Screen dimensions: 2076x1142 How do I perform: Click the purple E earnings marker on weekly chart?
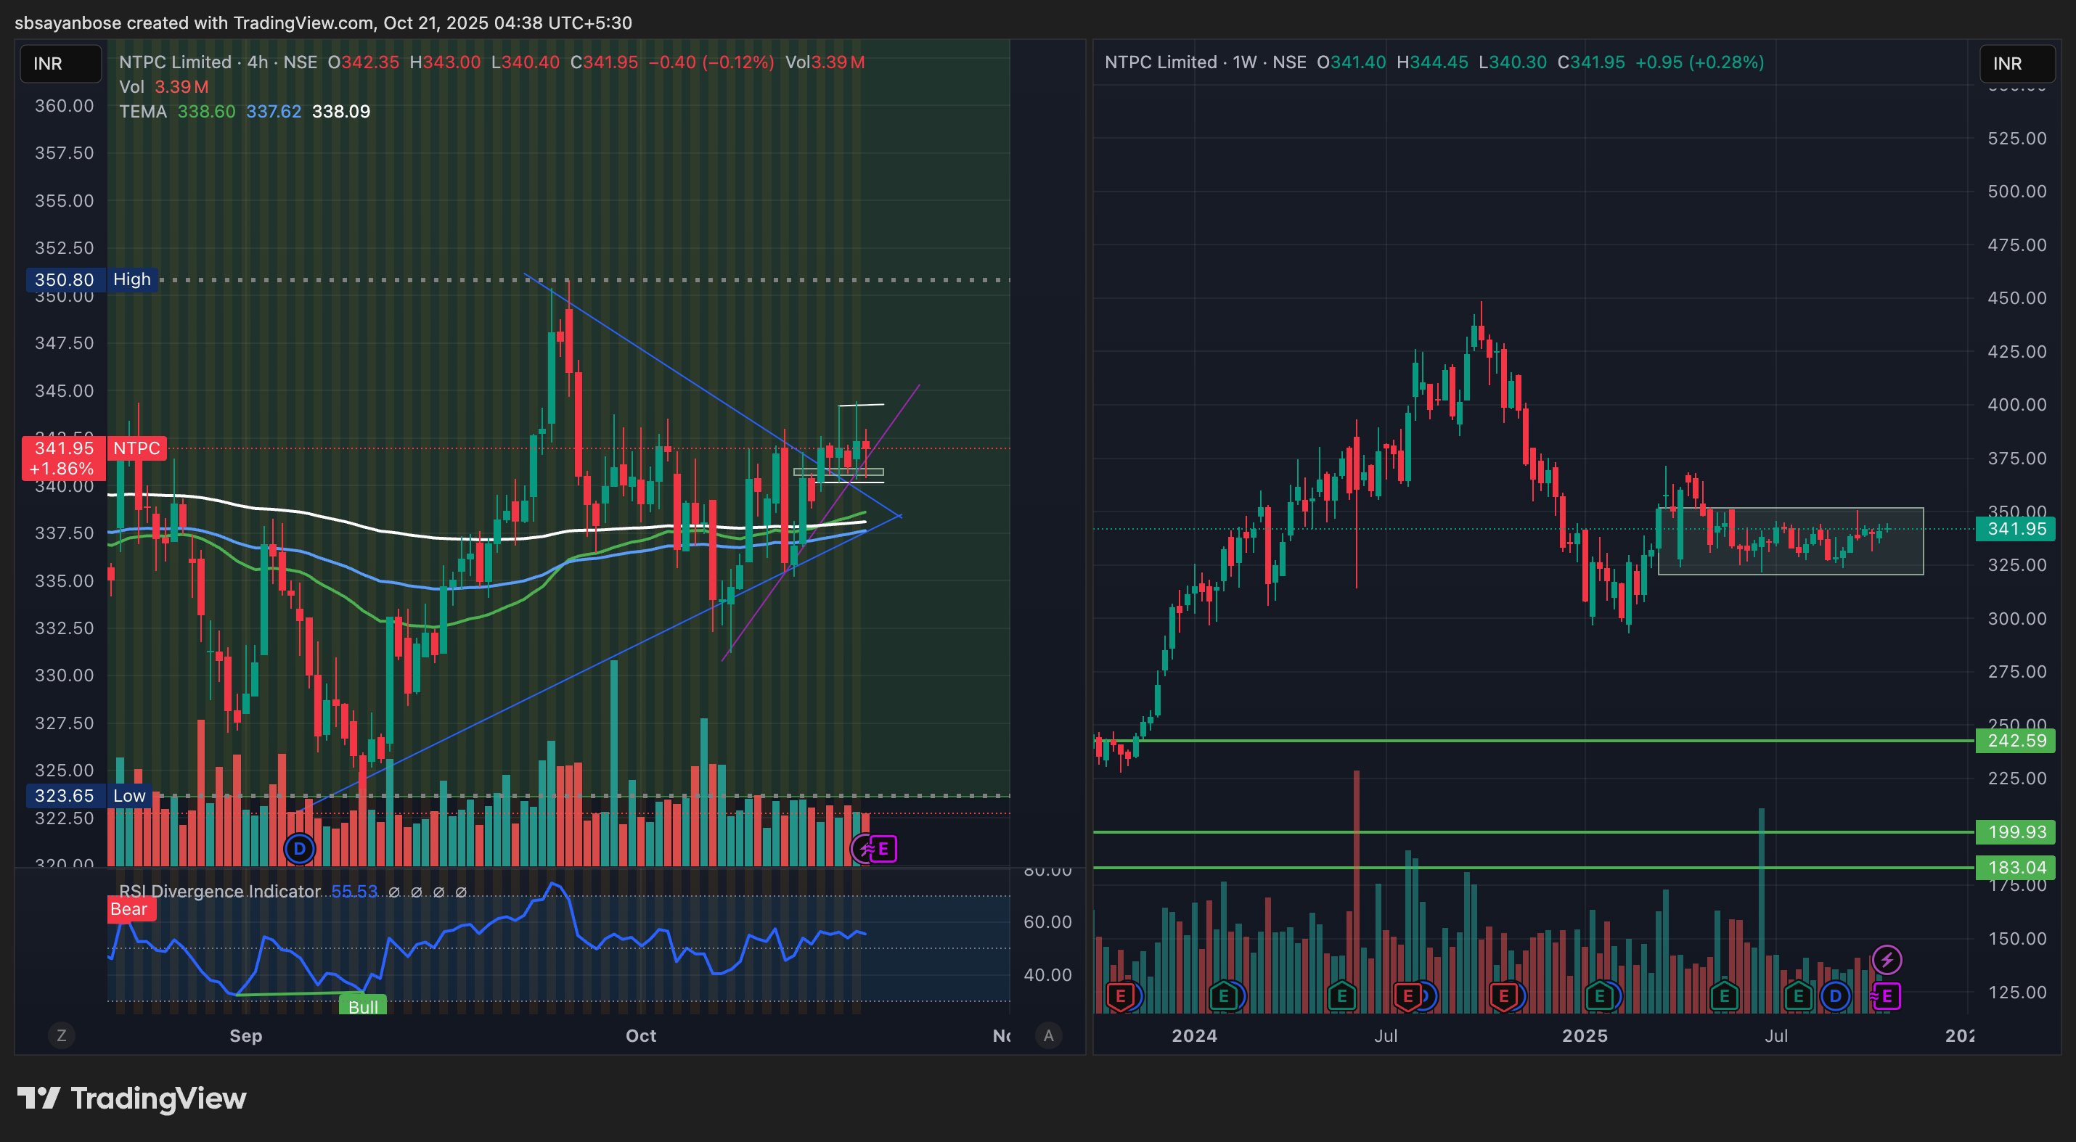coord(1887,996)
